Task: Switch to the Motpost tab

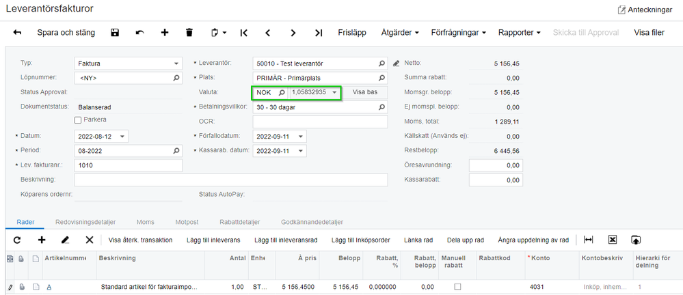Action: click(187, 222)
